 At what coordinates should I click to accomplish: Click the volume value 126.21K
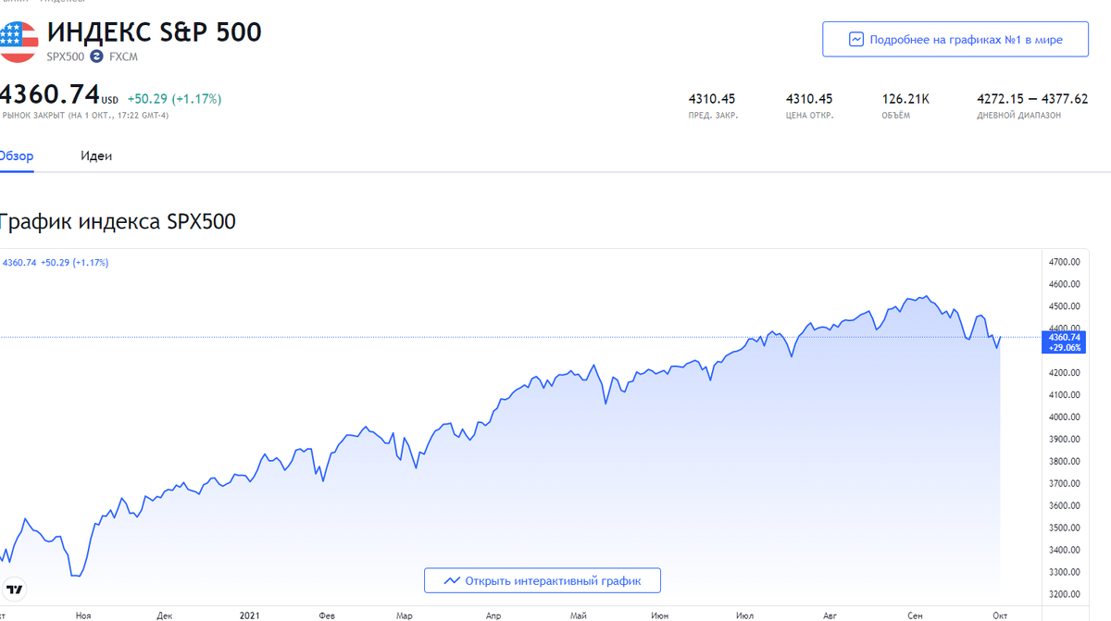pos(906,98)
